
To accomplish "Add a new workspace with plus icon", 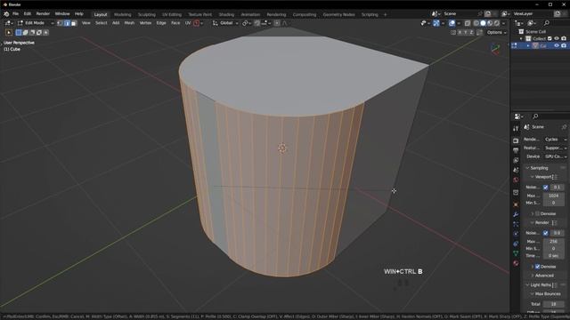I will [386, 14].
